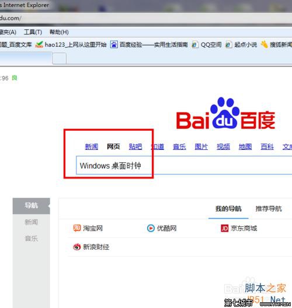Open the 起点小说 bookmark text

coord(246,45)
